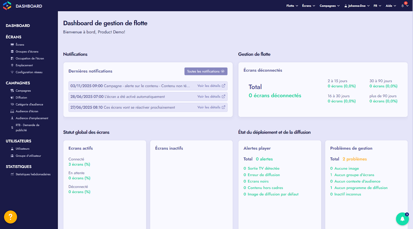Click the Dashboard logo icon in header
This screenshot has width=413, height=229.
click(x=7, y=6)
